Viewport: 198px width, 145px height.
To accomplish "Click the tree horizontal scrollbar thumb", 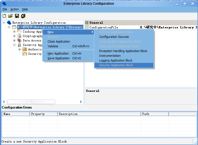I will click(31, 102).
